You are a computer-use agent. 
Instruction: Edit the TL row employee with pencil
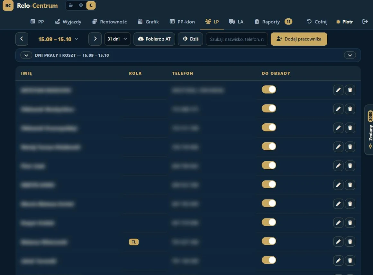pyautogui.click(x=338, y=242)
